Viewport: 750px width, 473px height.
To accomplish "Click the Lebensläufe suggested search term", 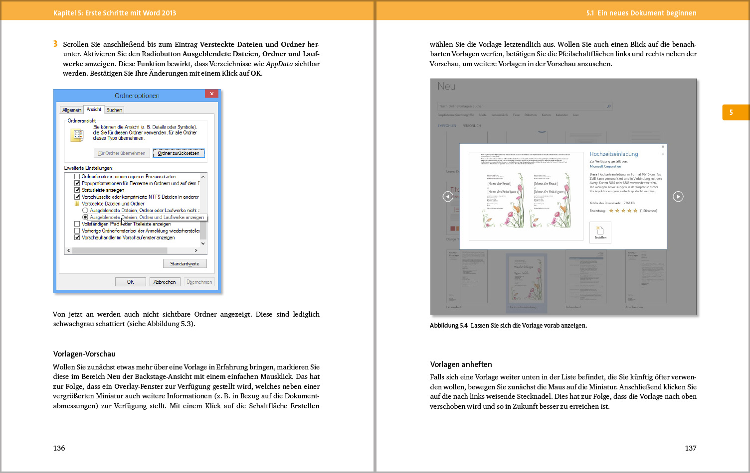I will [500, 115].
